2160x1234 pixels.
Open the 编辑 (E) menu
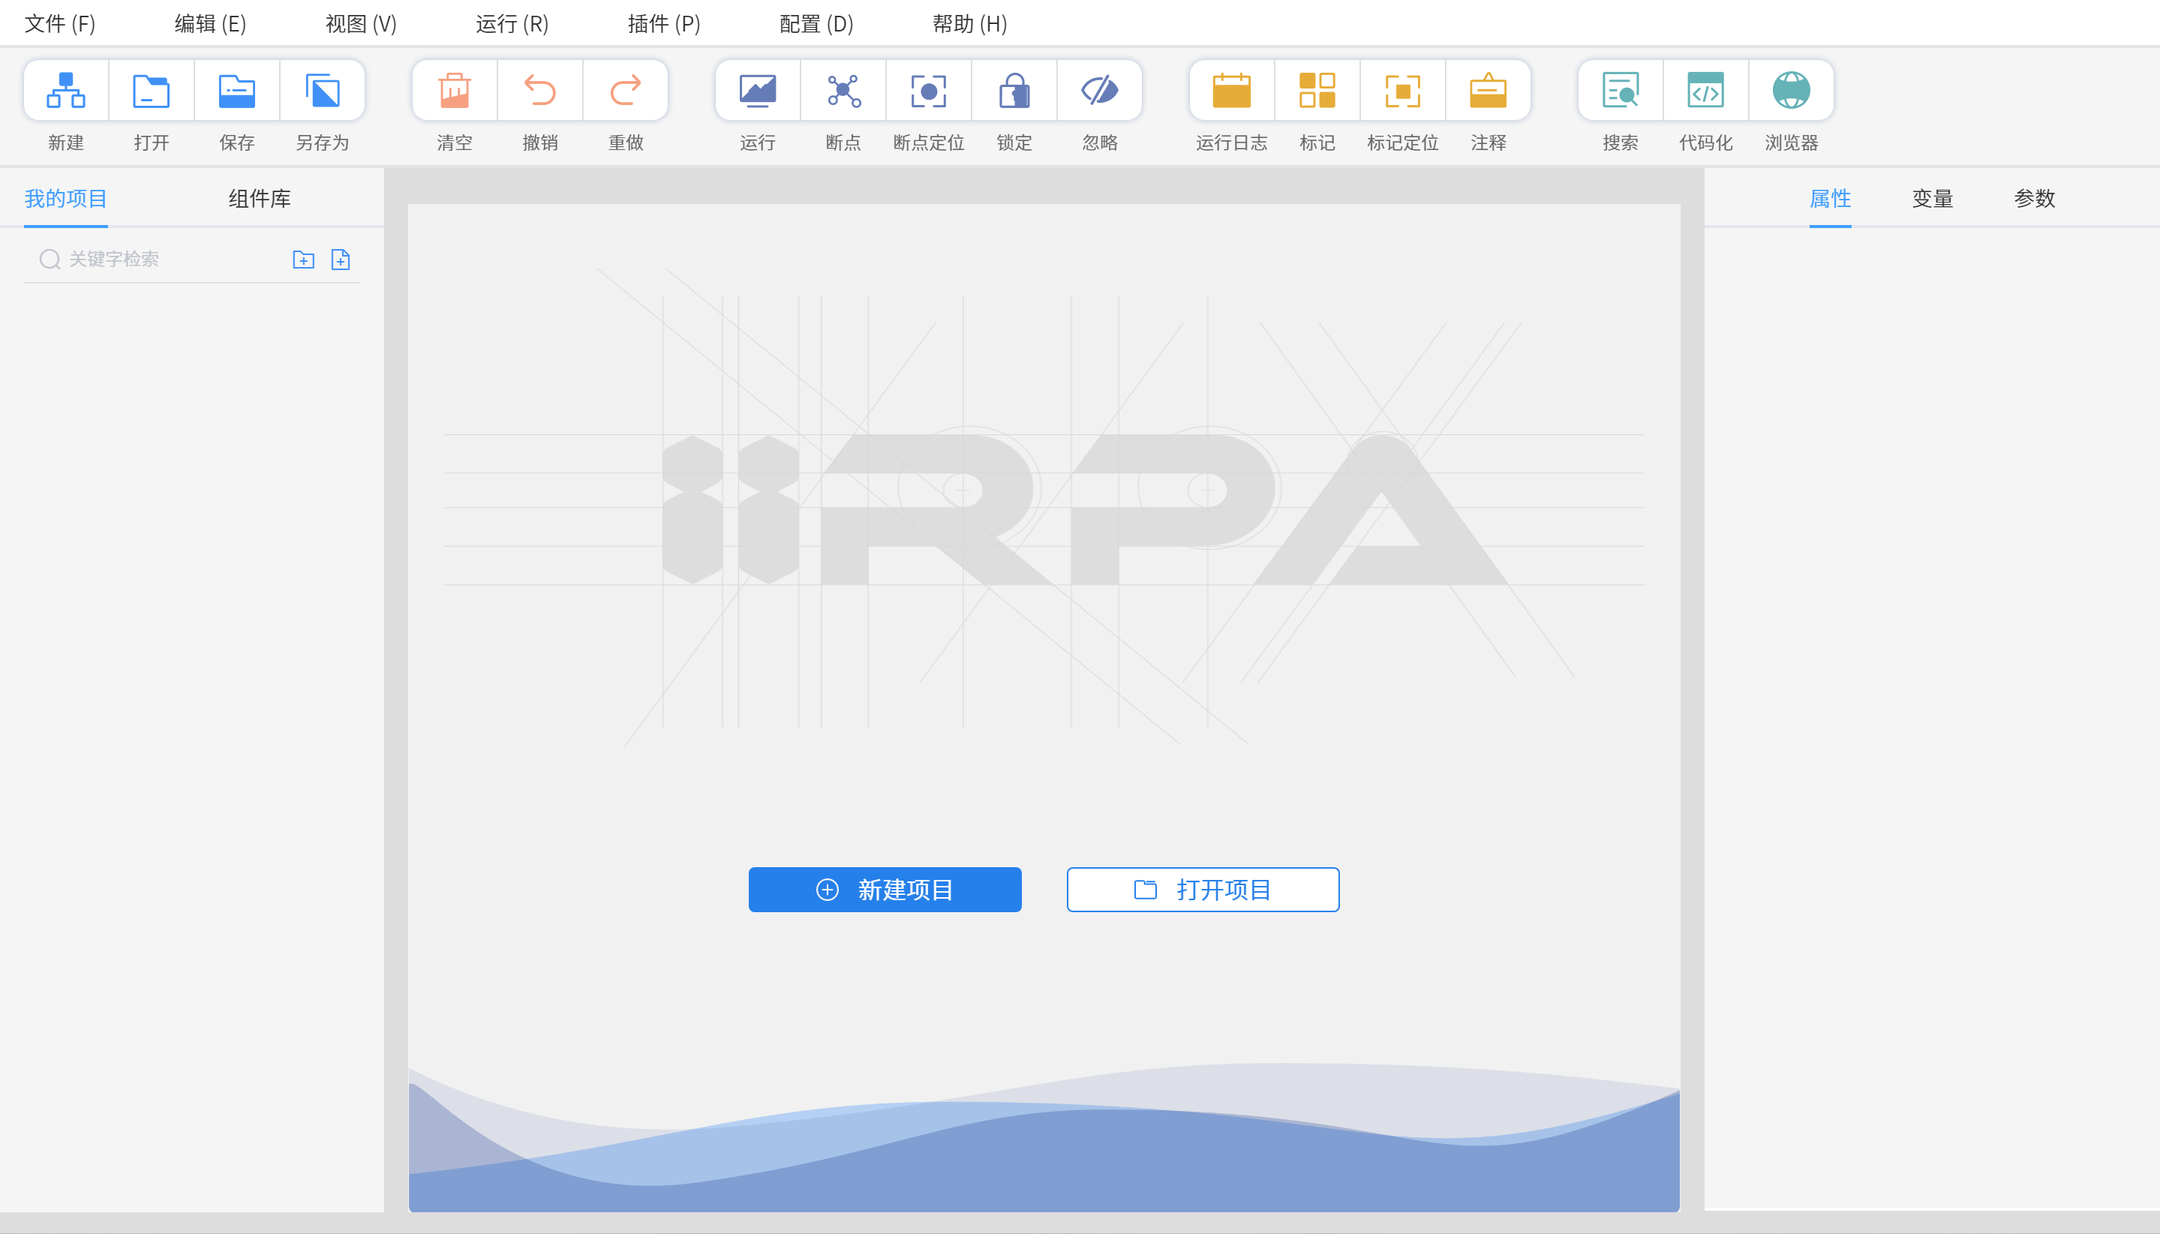click(x=210, y=24)
